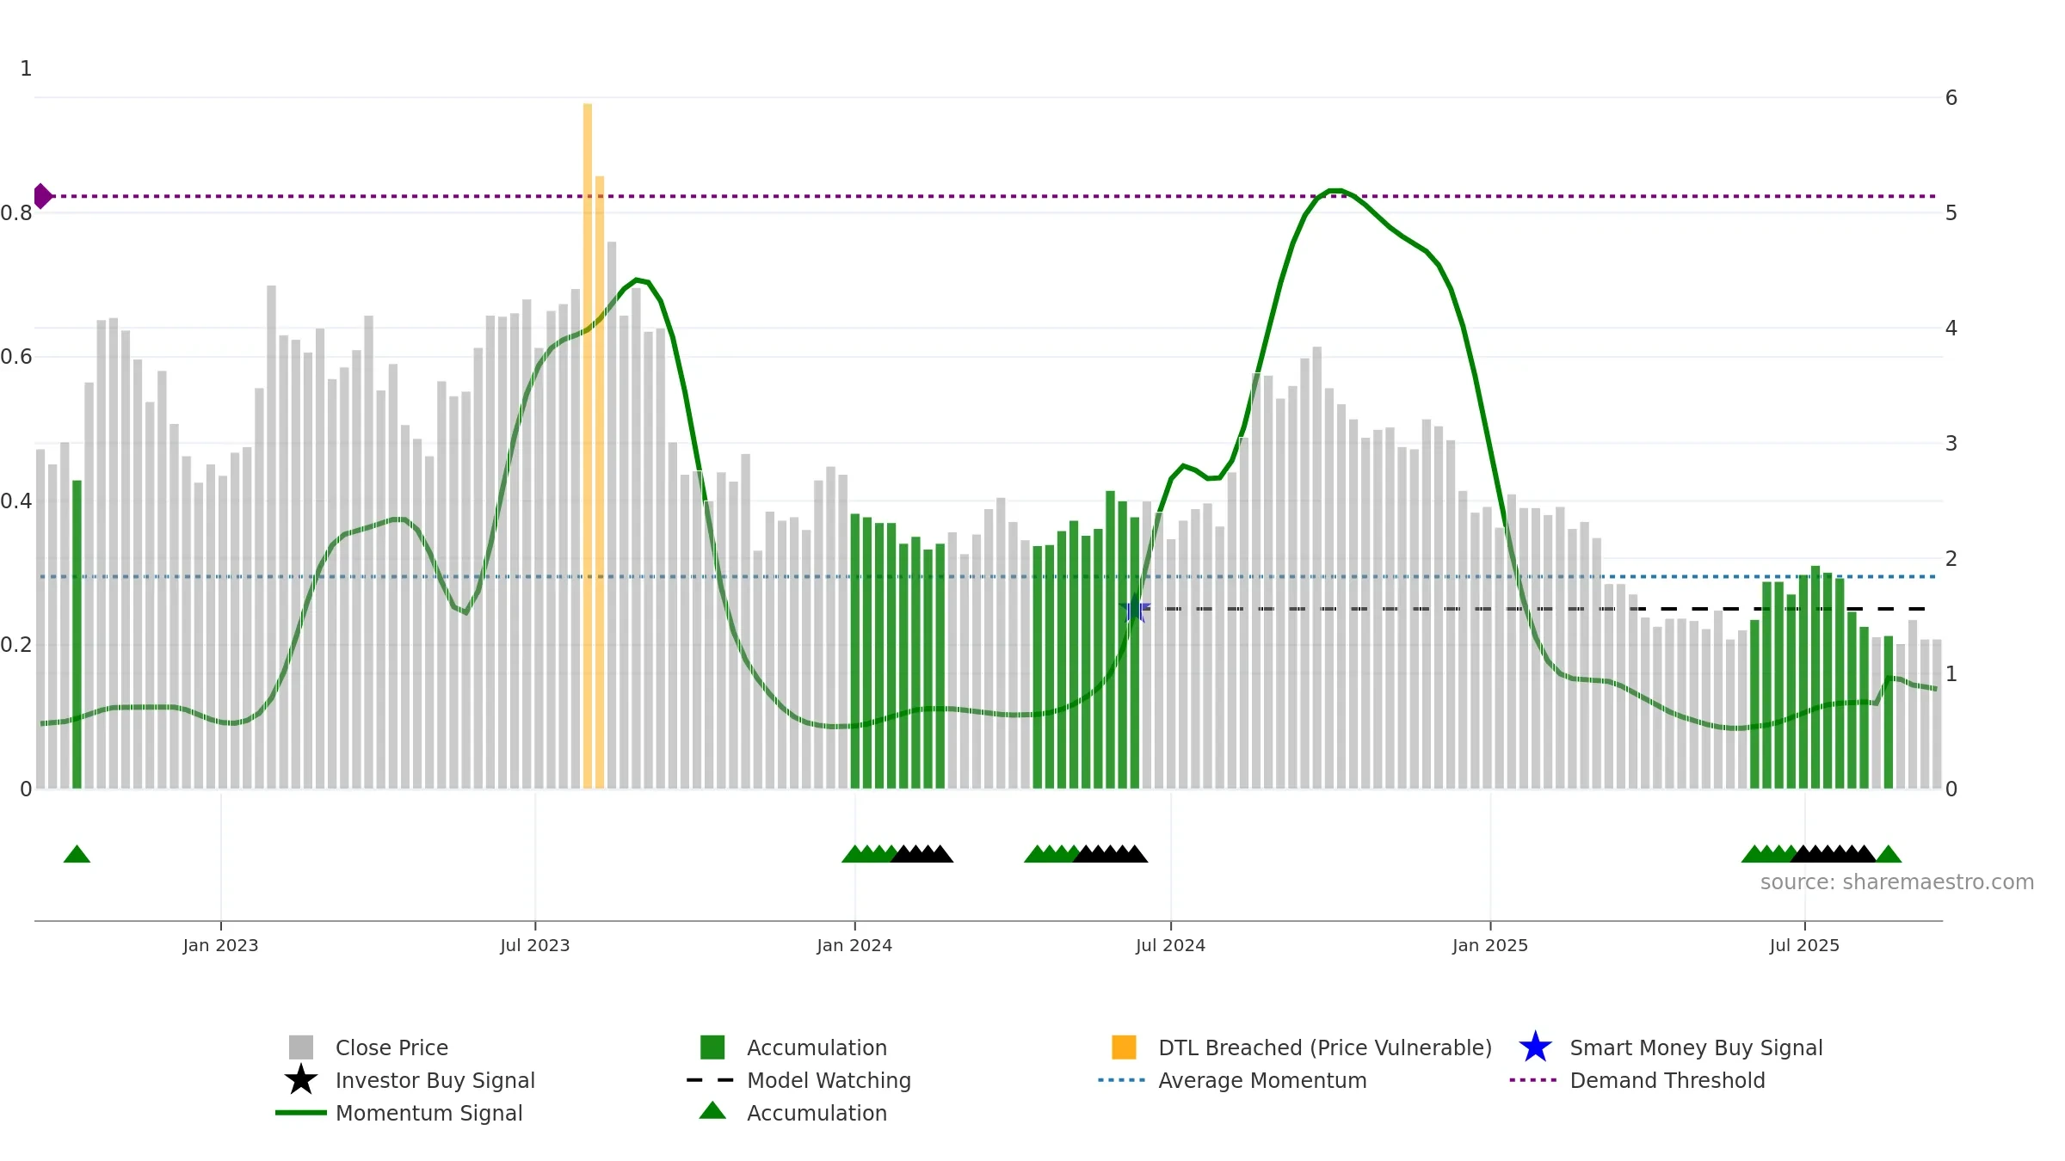Click the green Accumulation triangle legend icon

tap(712, 1110)
